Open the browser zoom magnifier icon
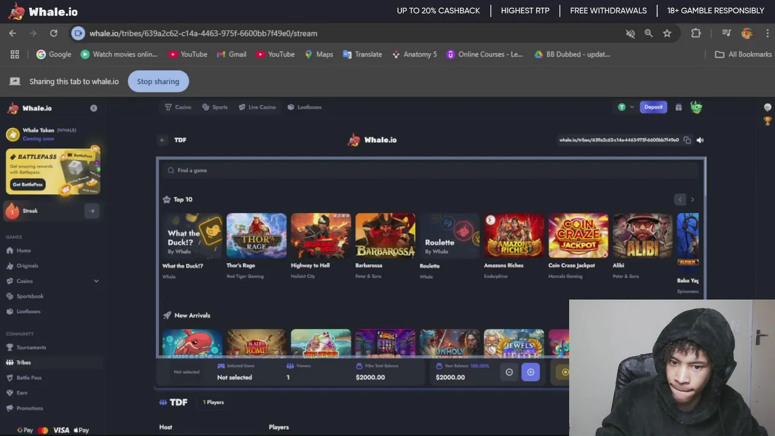Viewport: 775px width, 436px height. (x=648, y=33)
